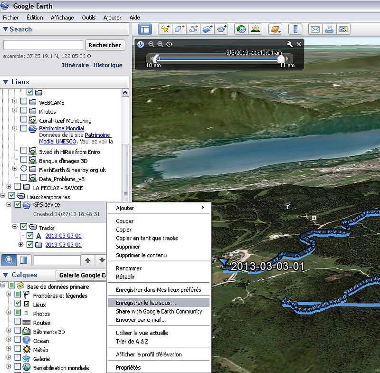Toggle the sidebar panel button

[x=145, y=29]
